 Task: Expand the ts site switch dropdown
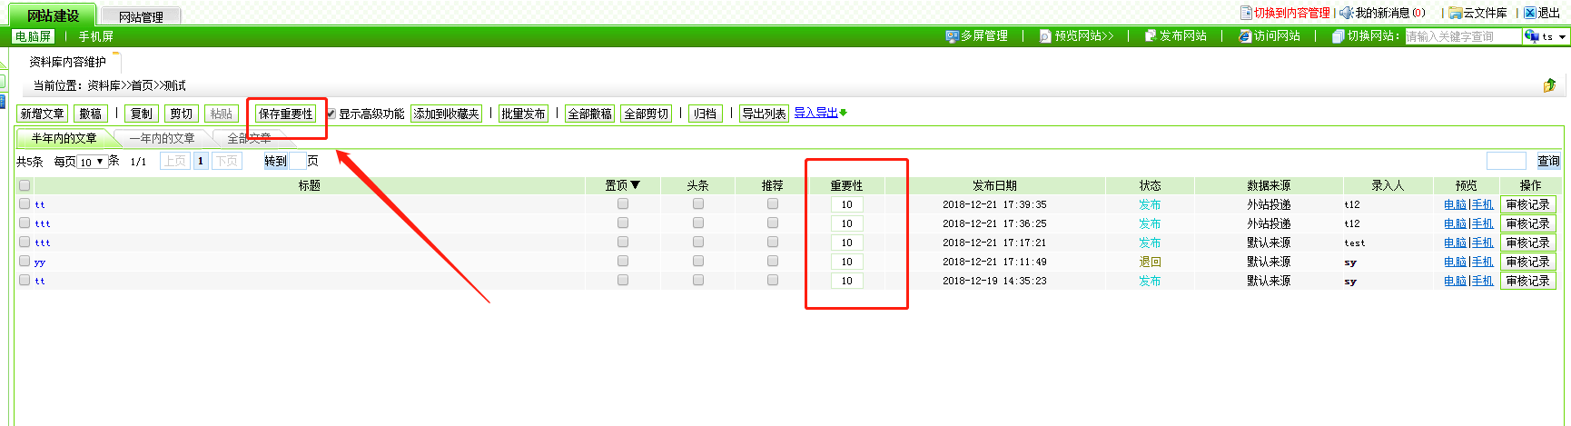(1546, 36)
